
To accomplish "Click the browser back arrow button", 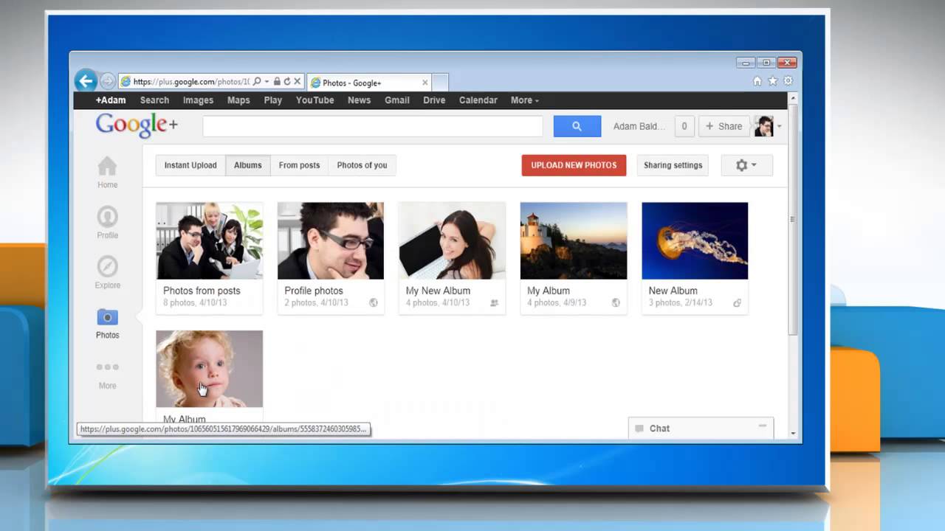I will 86,80.
